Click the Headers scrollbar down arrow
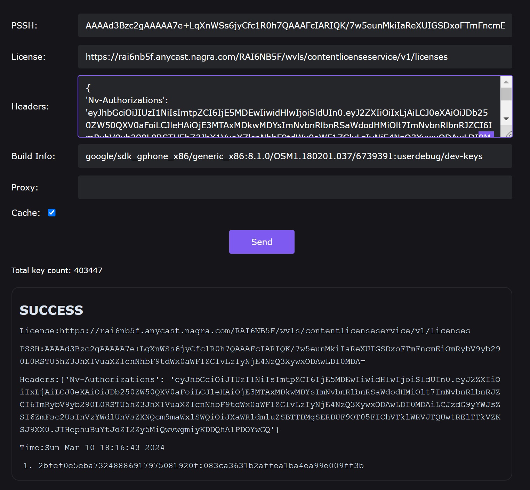Screen dimensions: 530x490 (506, 119)
